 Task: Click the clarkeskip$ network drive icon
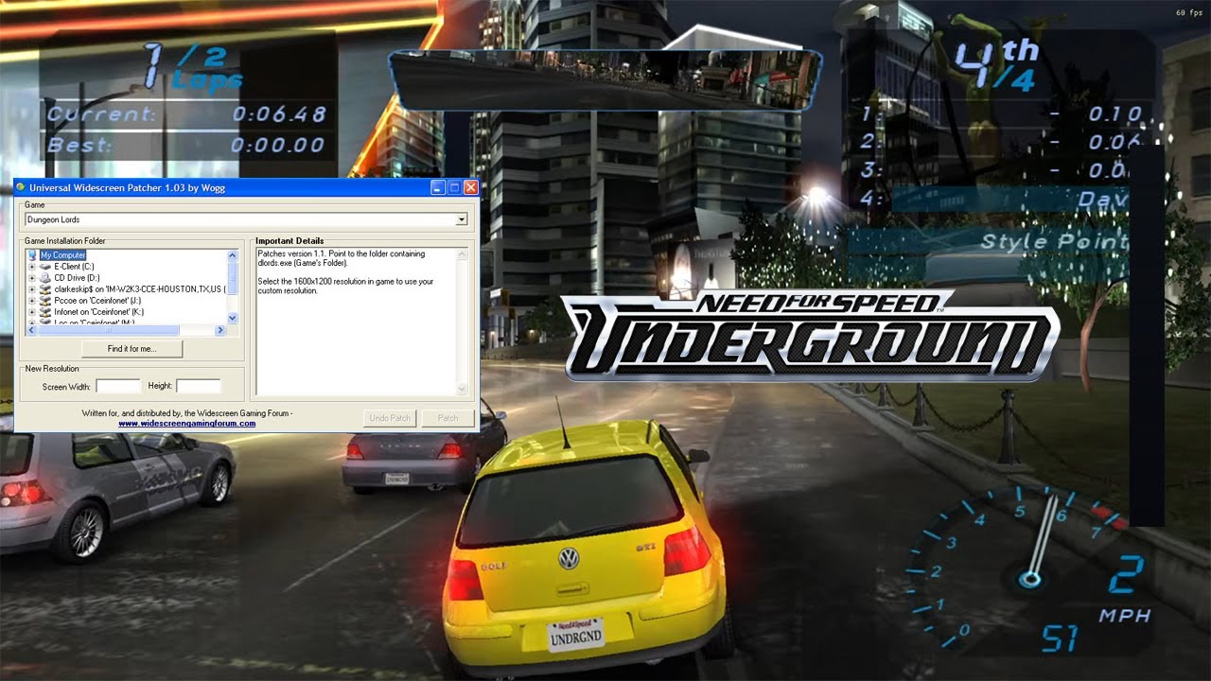(44, 289)
